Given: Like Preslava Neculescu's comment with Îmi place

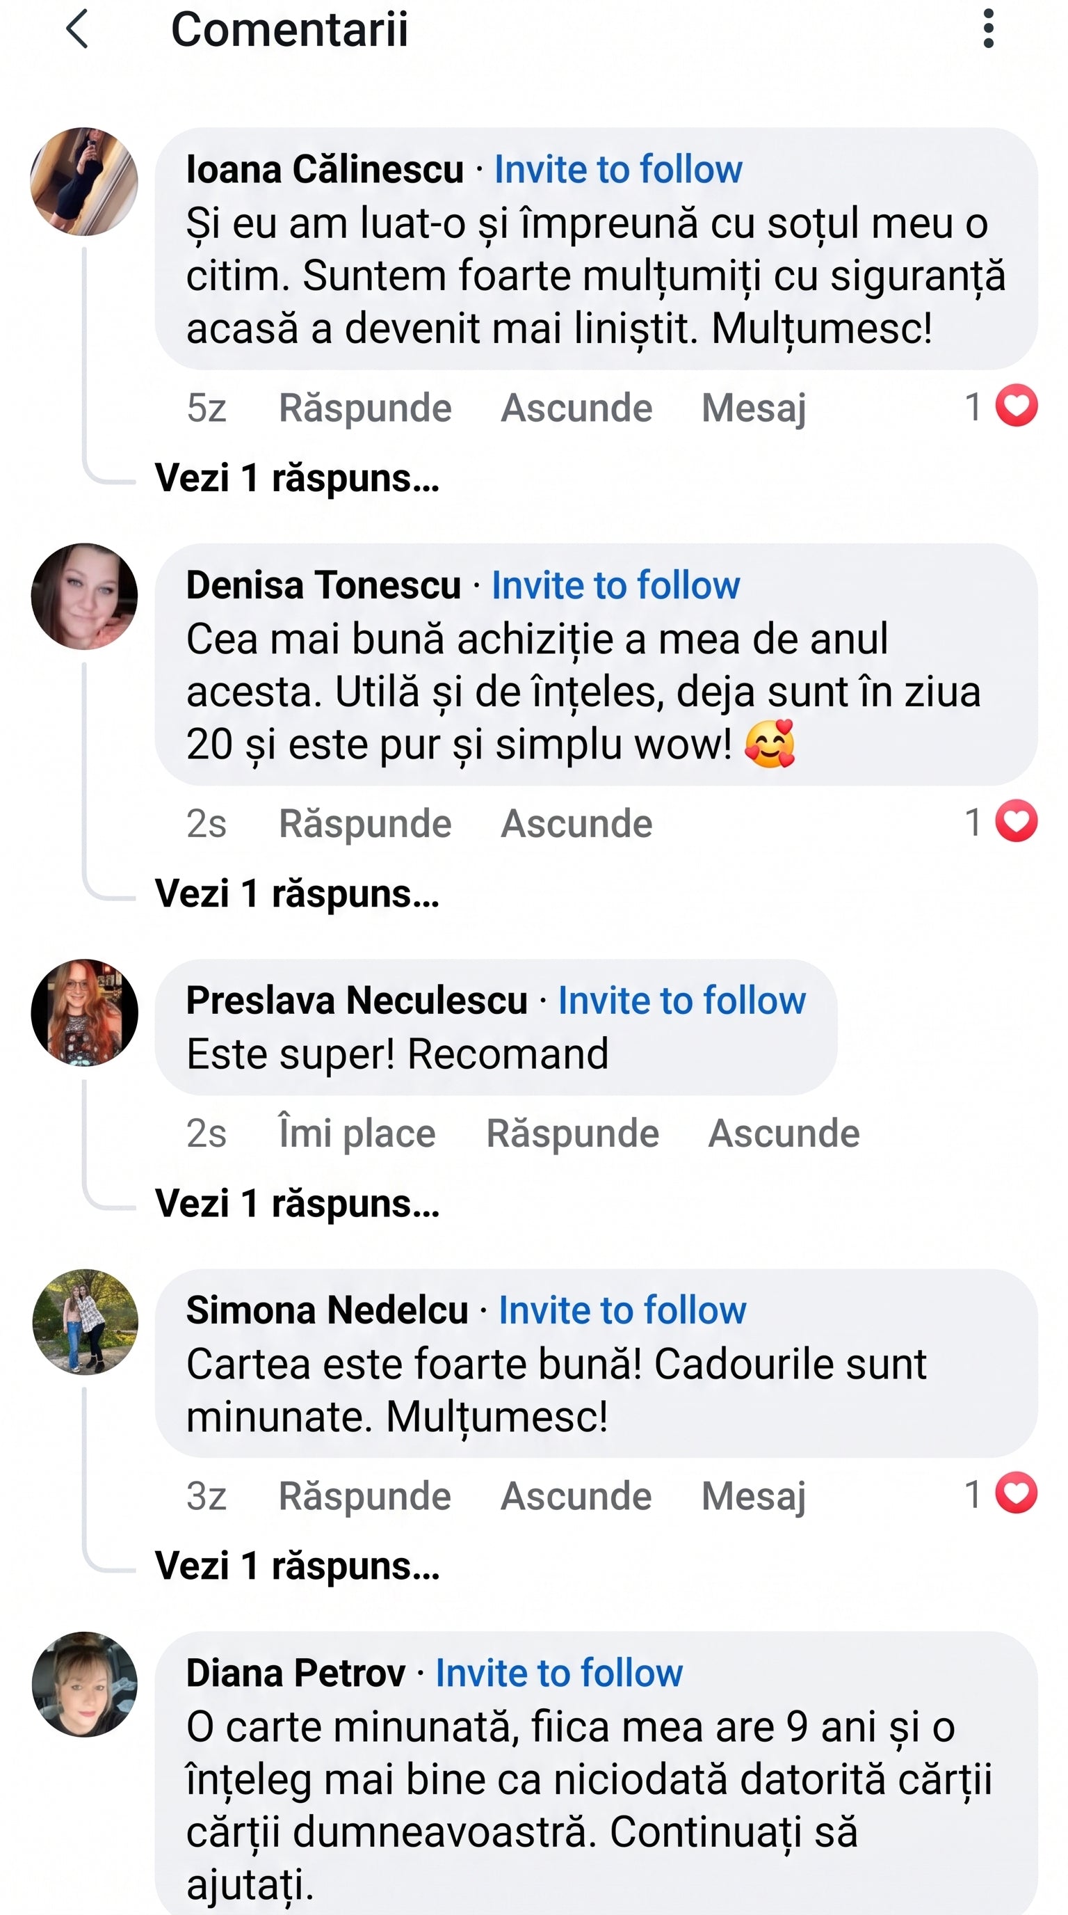Looking at the screenshot, I should 357,1134.
